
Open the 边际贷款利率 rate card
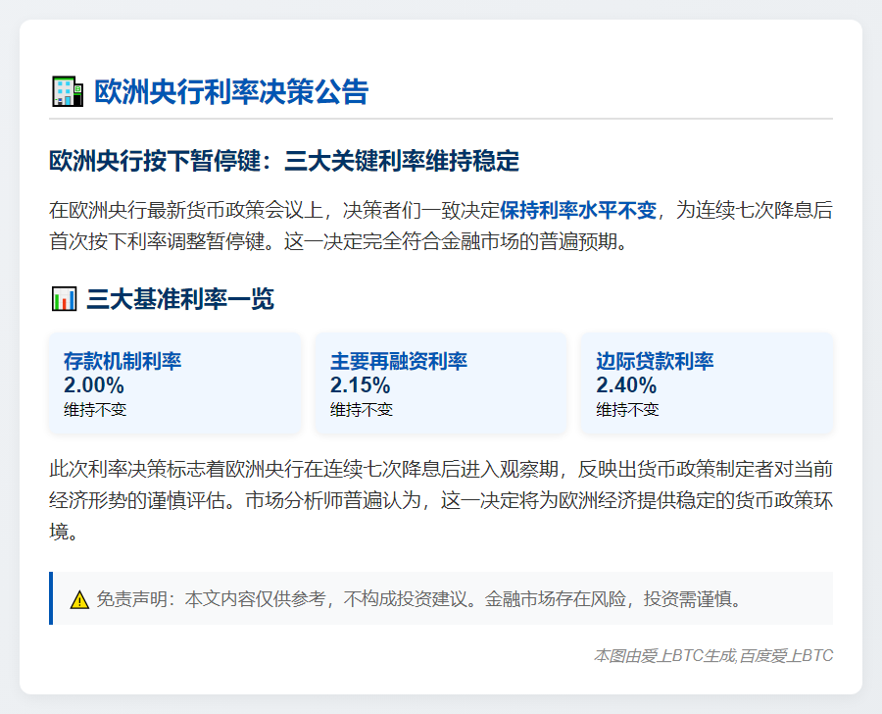pyautogui.click(x=707, y=383)
